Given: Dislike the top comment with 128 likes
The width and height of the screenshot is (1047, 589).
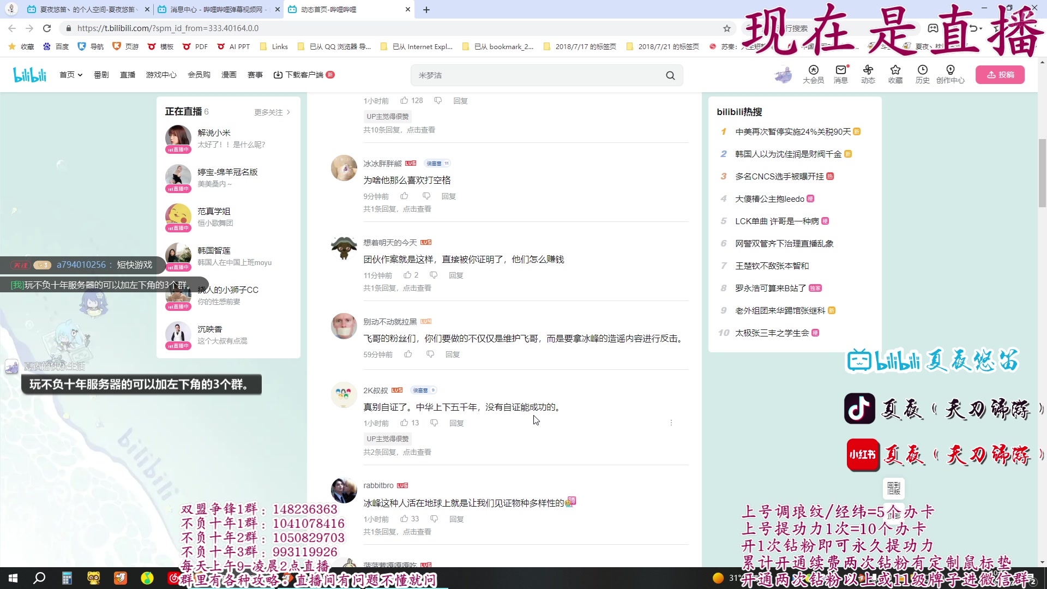Looking at the screenshot, I should (x=438, y=100).
